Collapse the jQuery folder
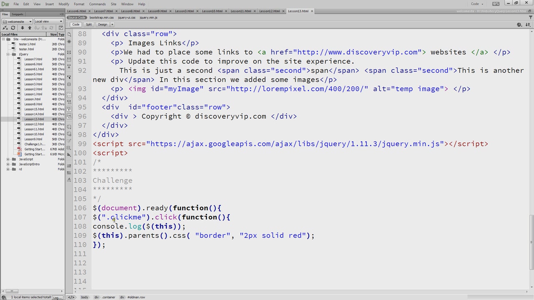Image resolution: width=534 pixels, height=300 pixels. (8, 54)
